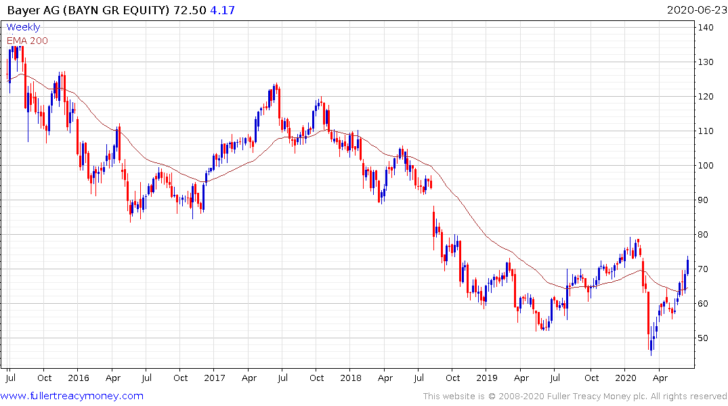The width and height of the screenshot is (728, 406).
Task: Click the 140 price axis label
Action: point(706,27)
